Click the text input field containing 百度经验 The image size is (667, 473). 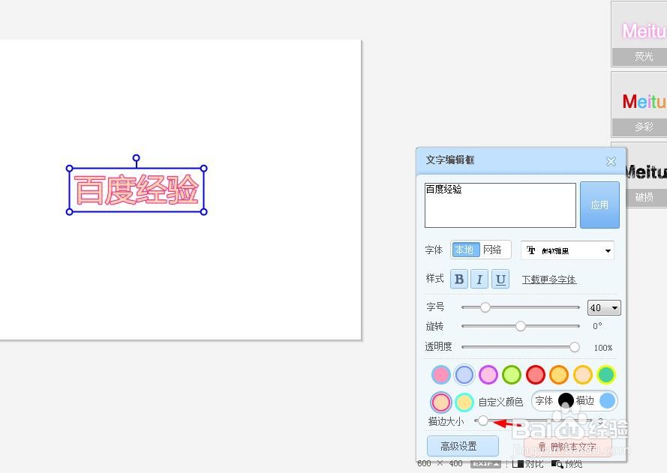click(500, 205)
